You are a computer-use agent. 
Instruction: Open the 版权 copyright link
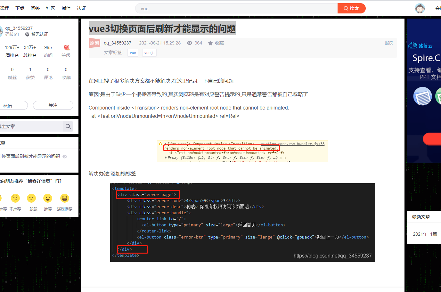pyautogui.click(x=389, y=43)
